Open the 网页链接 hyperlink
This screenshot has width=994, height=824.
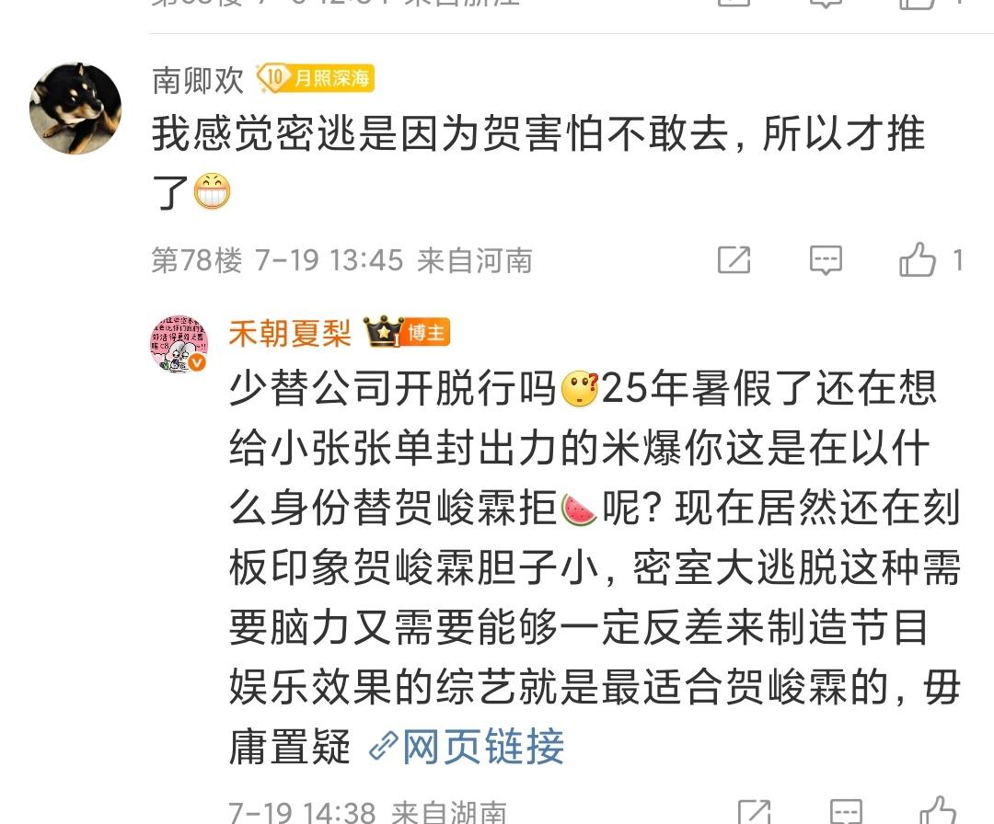coord(483,746)
